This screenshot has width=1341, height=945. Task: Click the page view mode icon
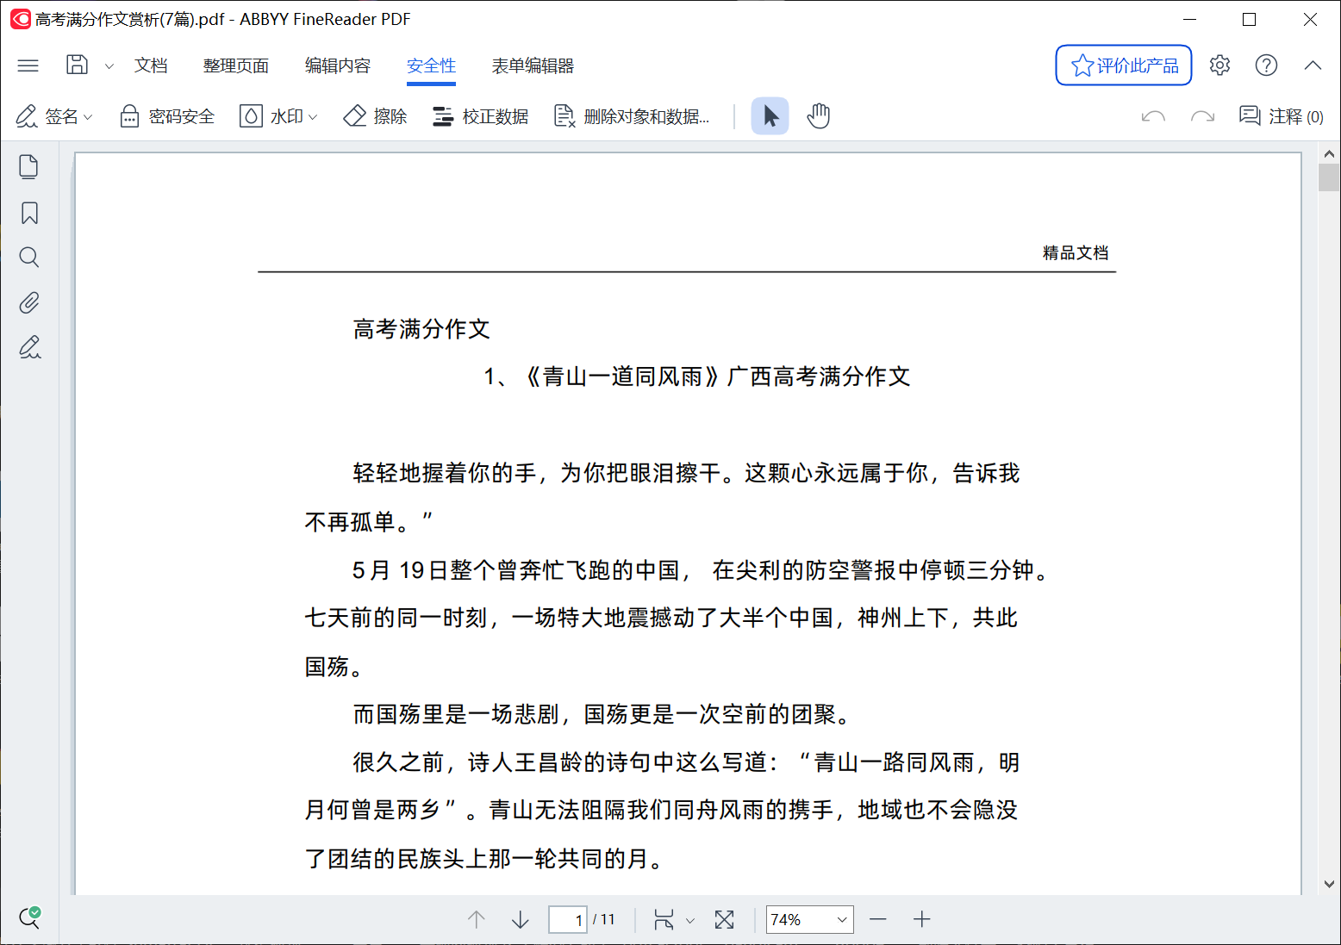pyautogui.click(x=664, y=919)
